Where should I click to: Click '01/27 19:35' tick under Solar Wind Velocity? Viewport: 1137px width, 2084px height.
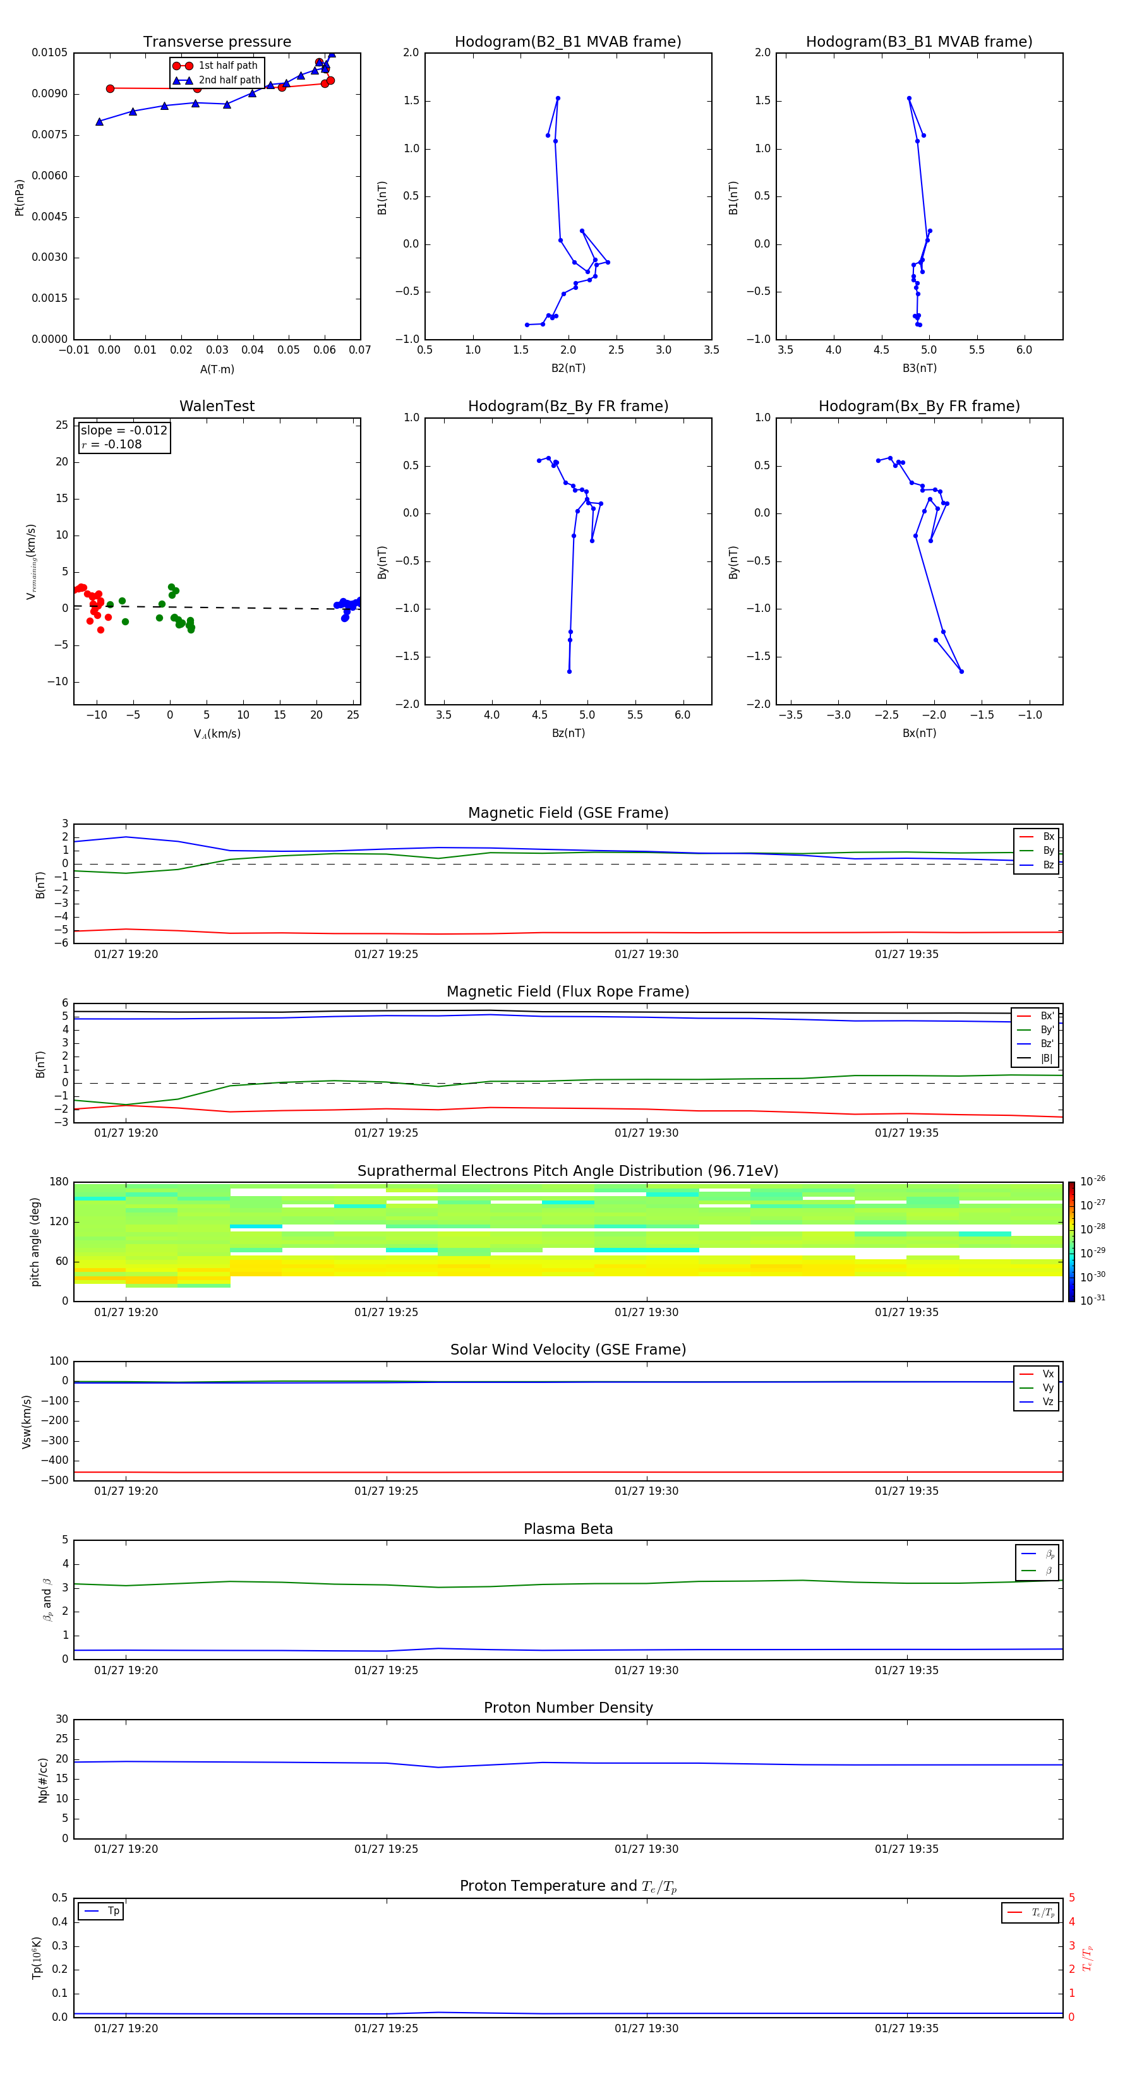pyautogui.click(x=906, y=1491)
